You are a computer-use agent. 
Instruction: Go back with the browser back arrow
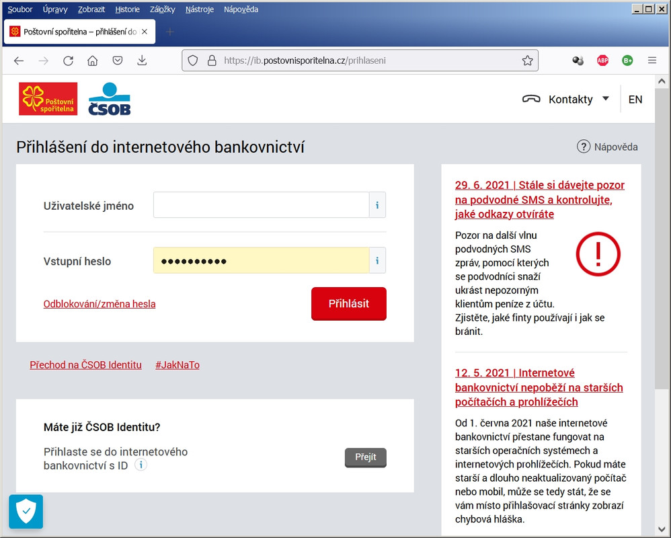pyautogui.click(x=18, y=61)
